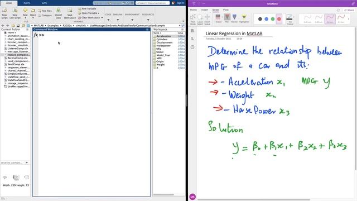The width and height of the screenshot is (357, 201).
Task: Open OneNote Home tab
Action: [x=194, y=10]
